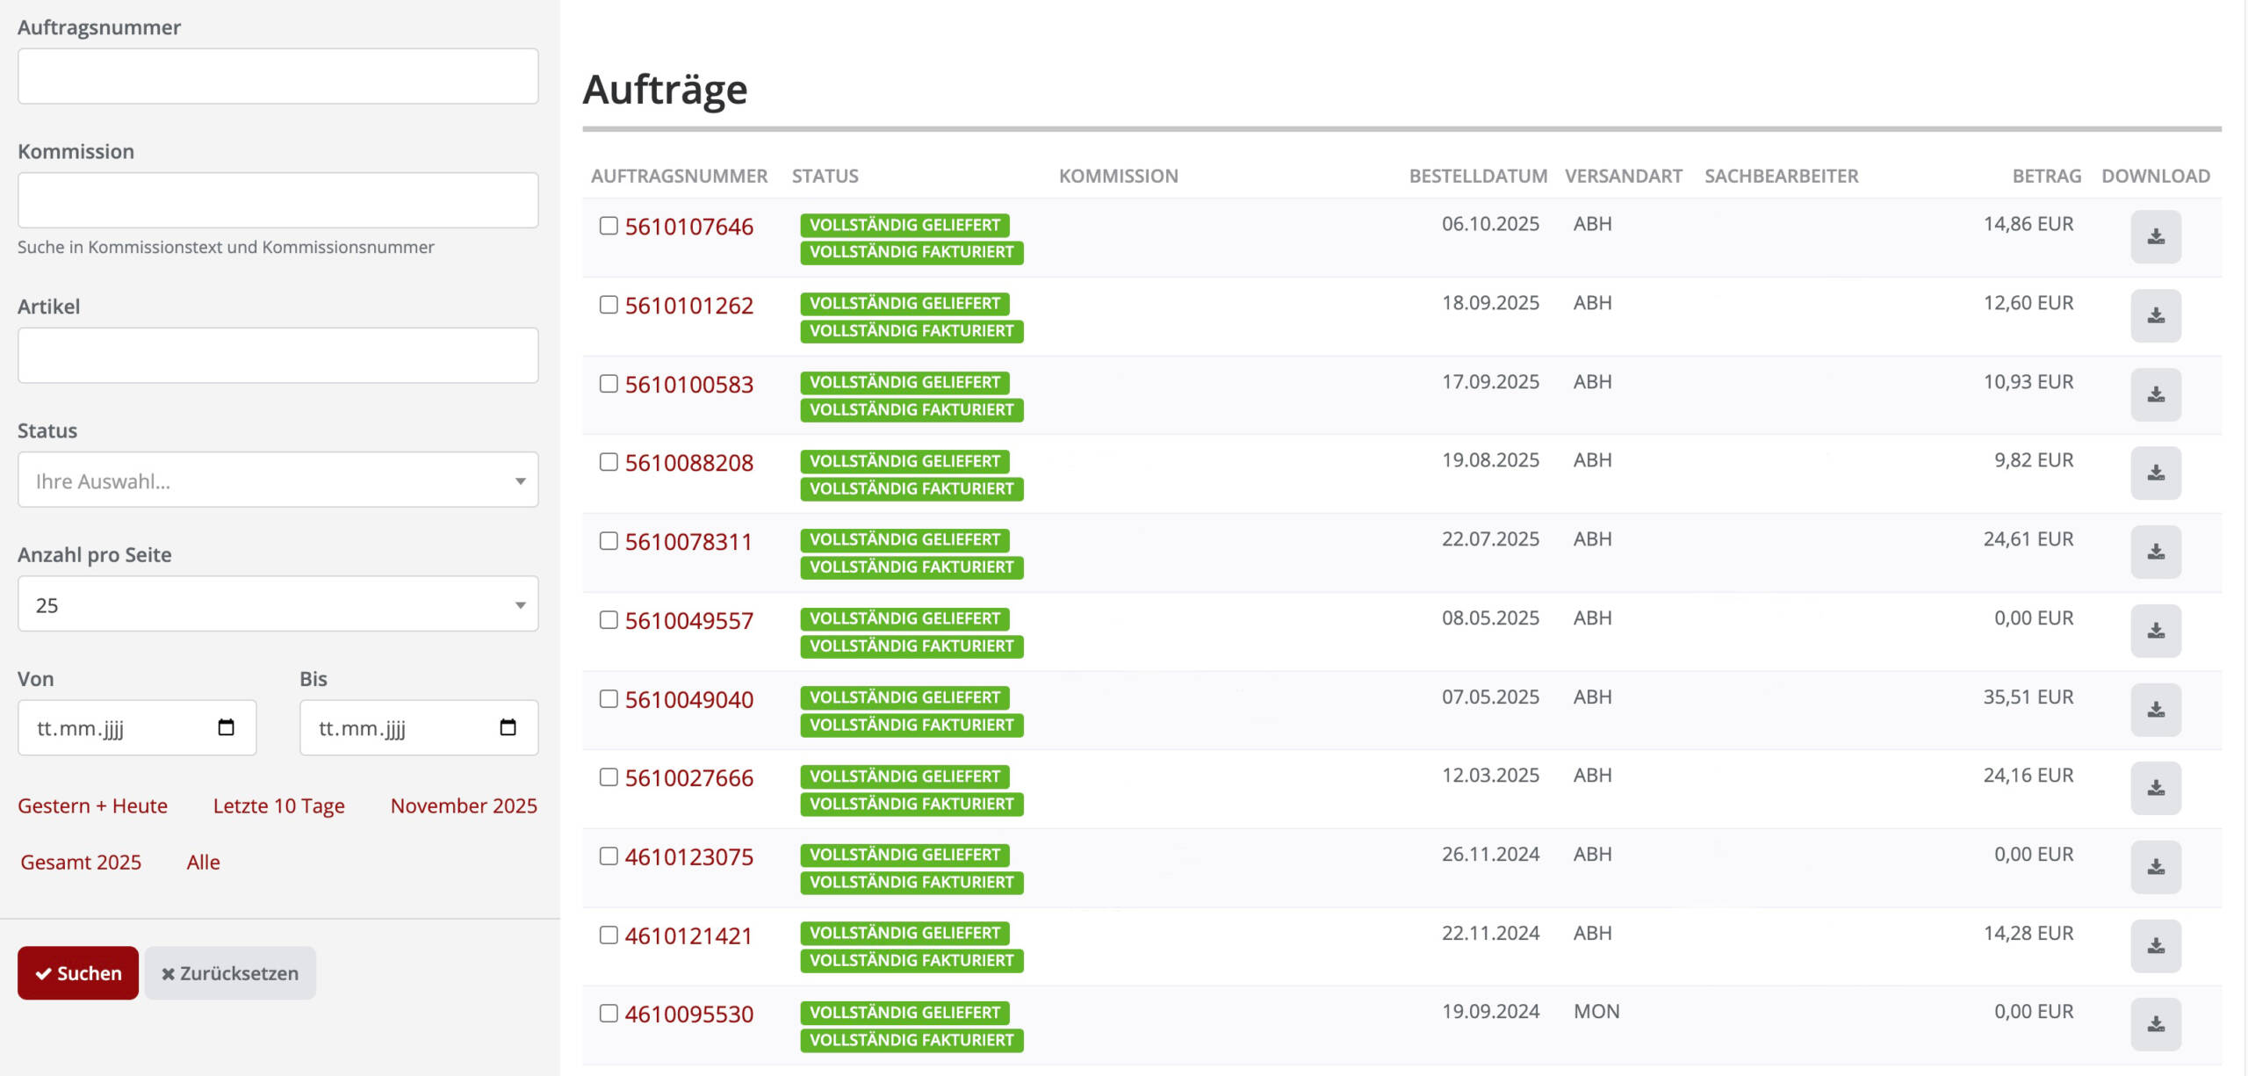Open the Status dropdown
This screenshot has height=1076, width=2248.
(277, 480)
